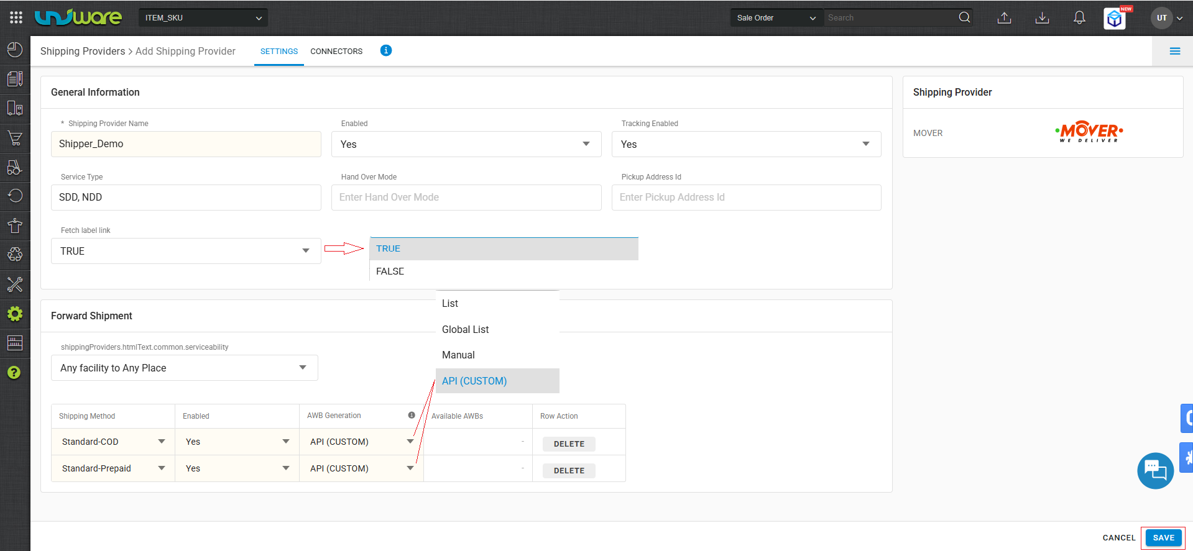Open the apps grid menu
The image size is (1193, 551).
coord(16,17)
